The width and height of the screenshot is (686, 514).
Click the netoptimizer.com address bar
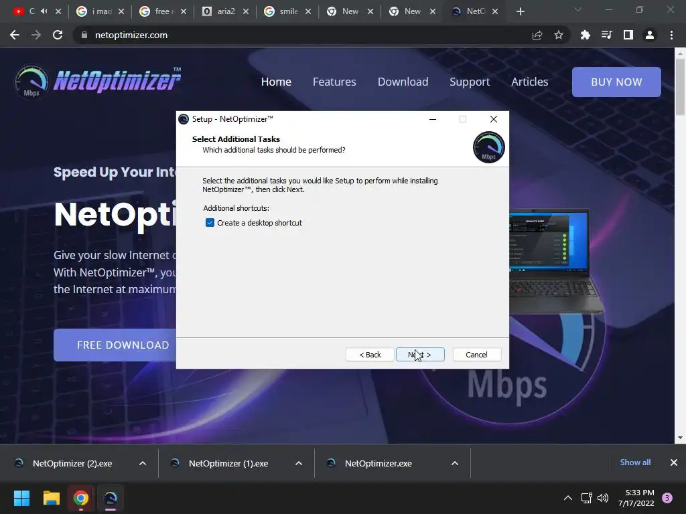click(302, 35)
